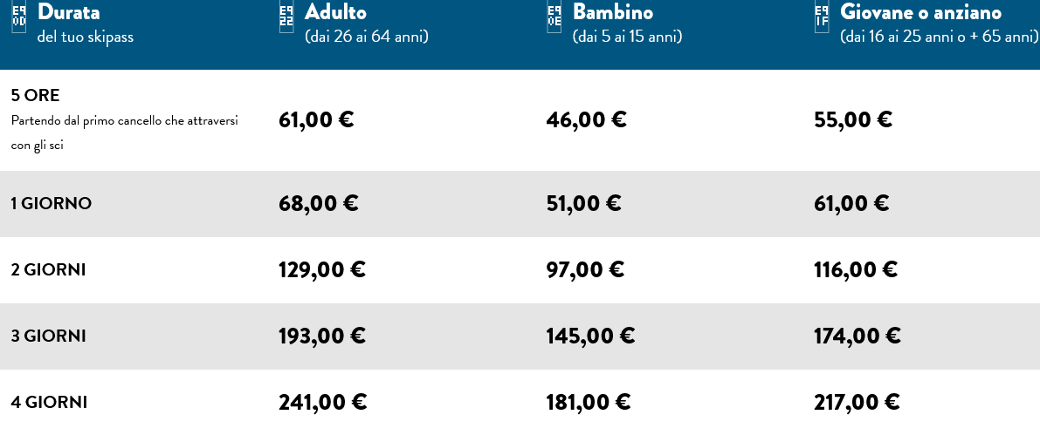Viewport: 1040px width, 435px height.
Task: Click the 51,00 € child 1-day price
Action: click(x=583, y=204)
